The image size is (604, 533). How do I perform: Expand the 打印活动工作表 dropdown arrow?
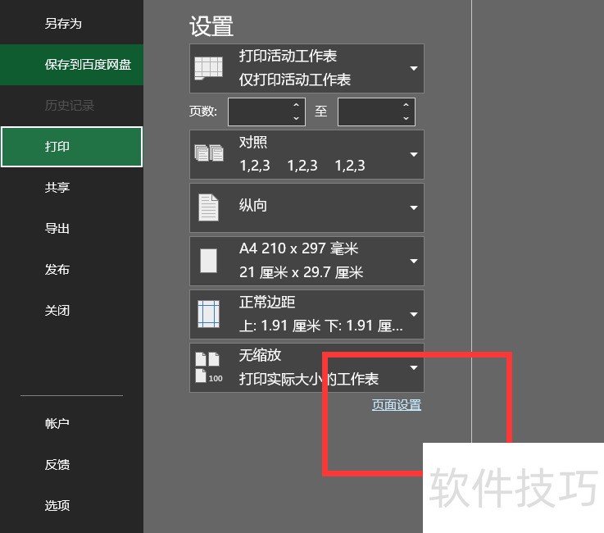(x=414, y=69)
